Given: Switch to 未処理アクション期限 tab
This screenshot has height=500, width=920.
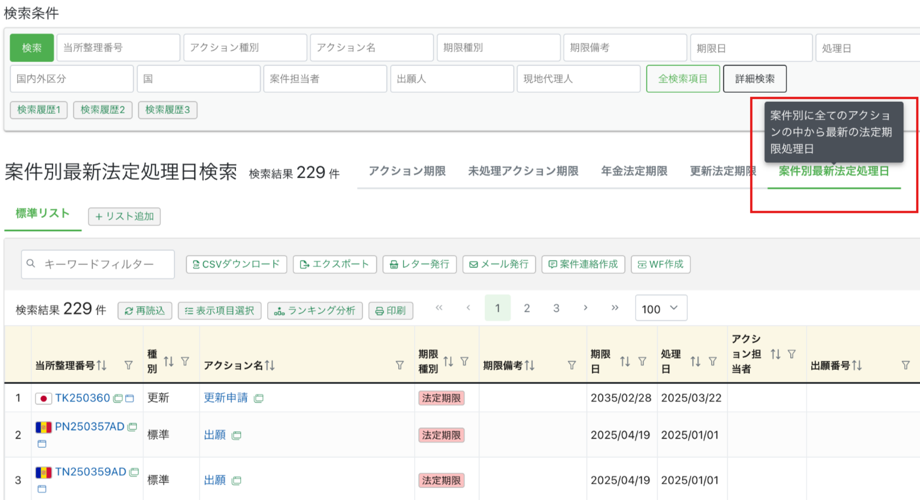Looking at the screenshot, I should click(x=524, y=171).
